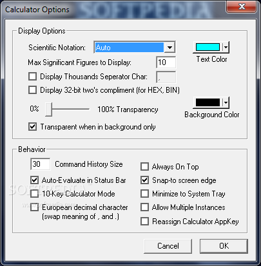Close the Calculator Options dialog
Screen dimensions: 261x266
click(x=242, y=7)
